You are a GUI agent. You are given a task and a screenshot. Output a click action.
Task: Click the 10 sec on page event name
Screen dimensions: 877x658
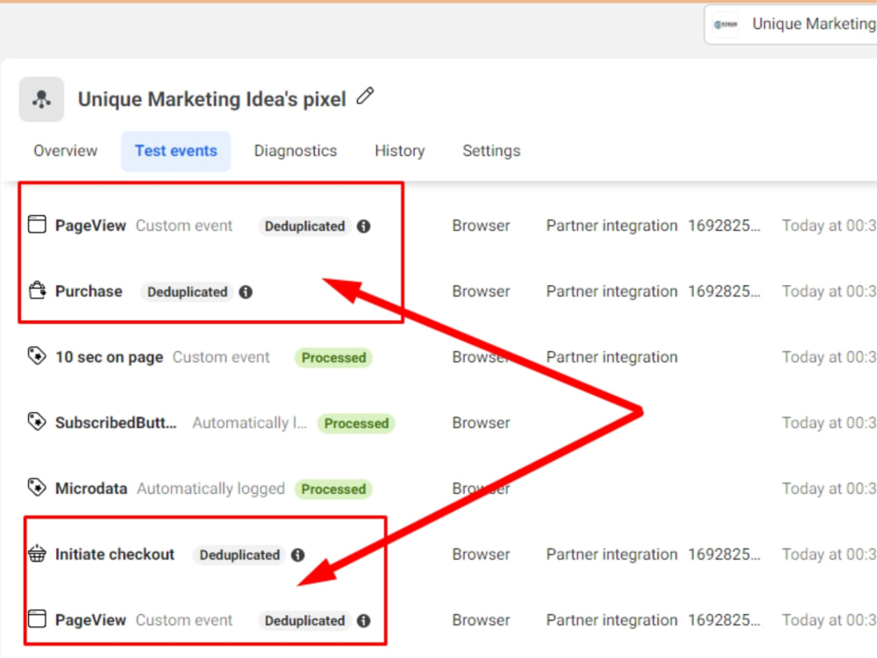tap(109, 356)
